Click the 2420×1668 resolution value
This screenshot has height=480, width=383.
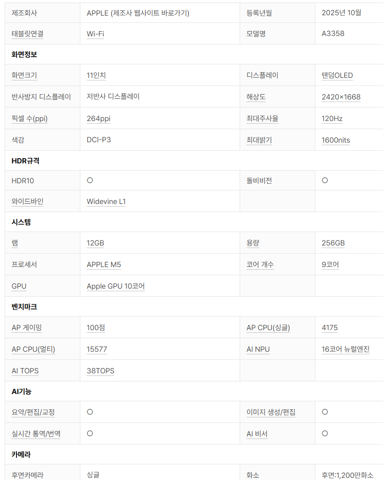pos(341,97)
